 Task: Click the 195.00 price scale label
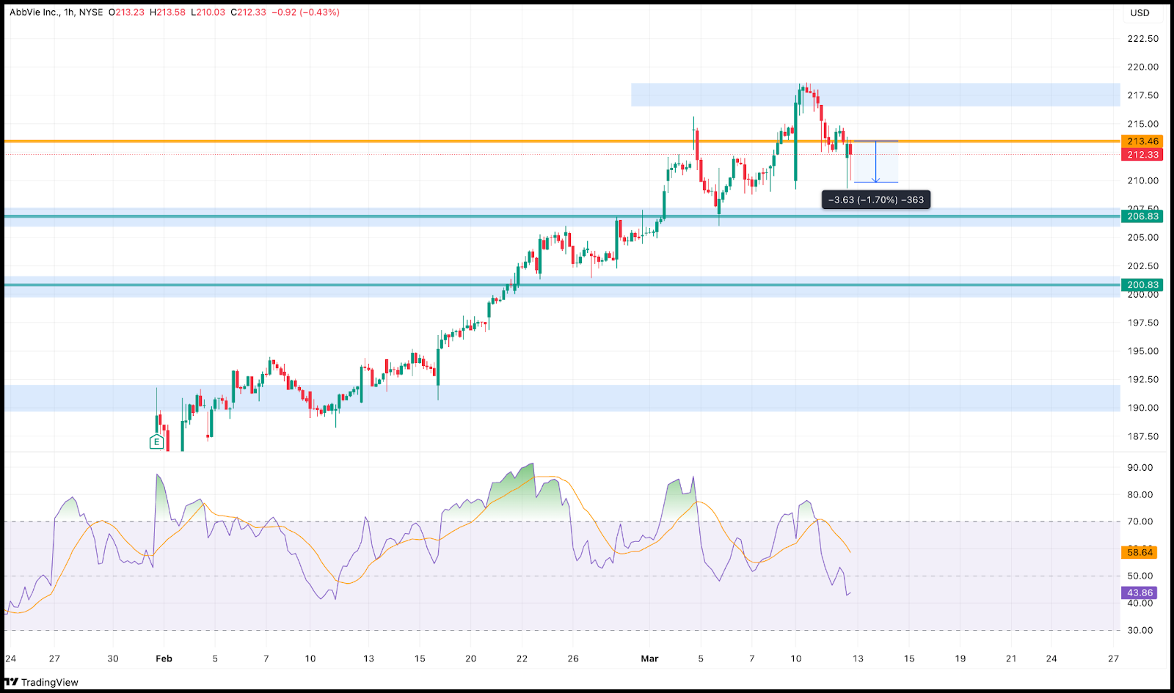(1142, 351)
